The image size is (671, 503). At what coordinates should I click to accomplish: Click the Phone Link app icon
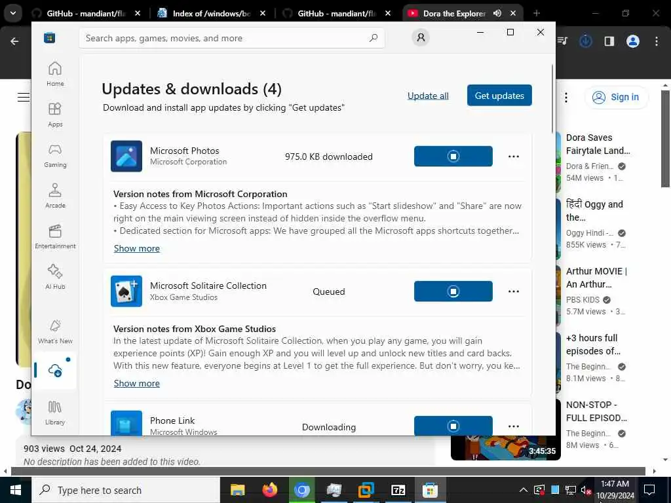[126, 424]
